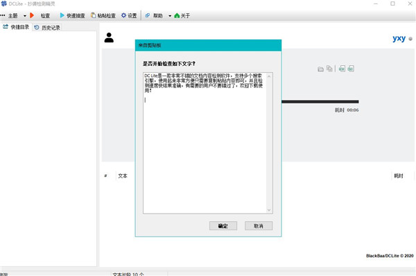This screenshot has width=416, height=276.
Task: Switch to the 历史记录 history tab
Action: [x=47, y=27]
